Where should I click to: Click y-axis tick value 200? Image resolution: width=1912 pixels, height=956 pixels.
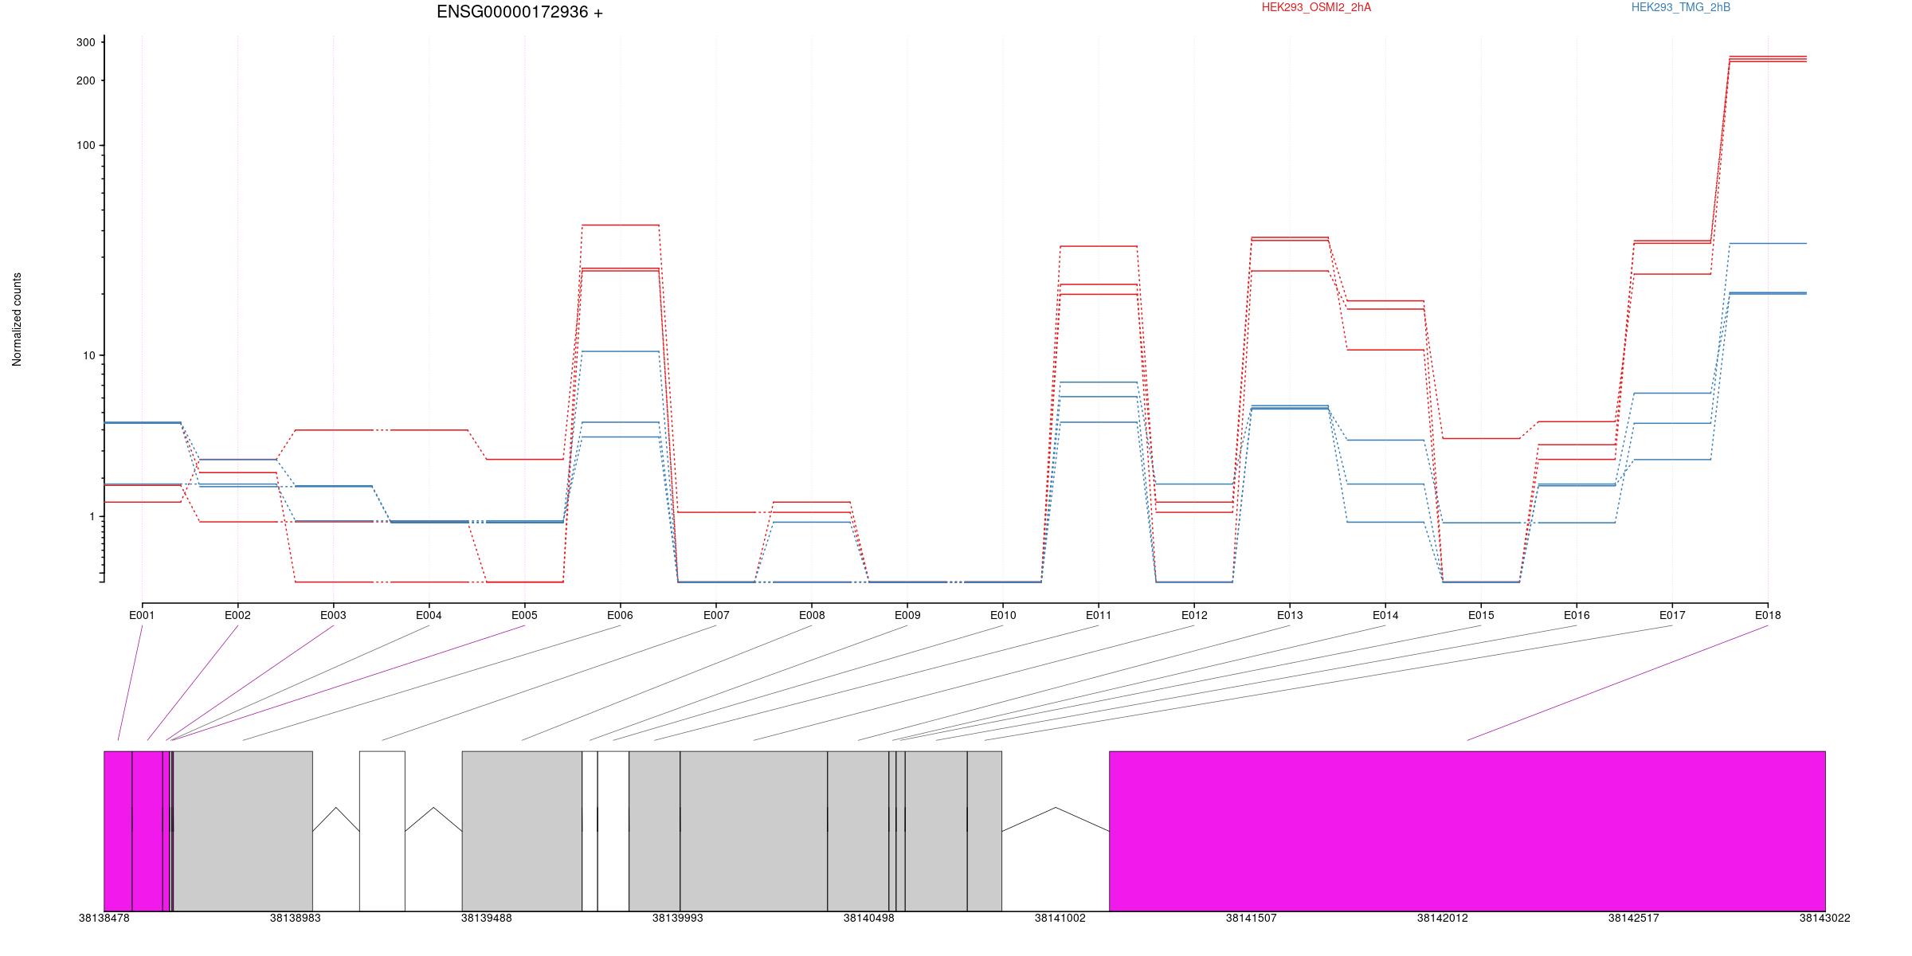(85, 80)
